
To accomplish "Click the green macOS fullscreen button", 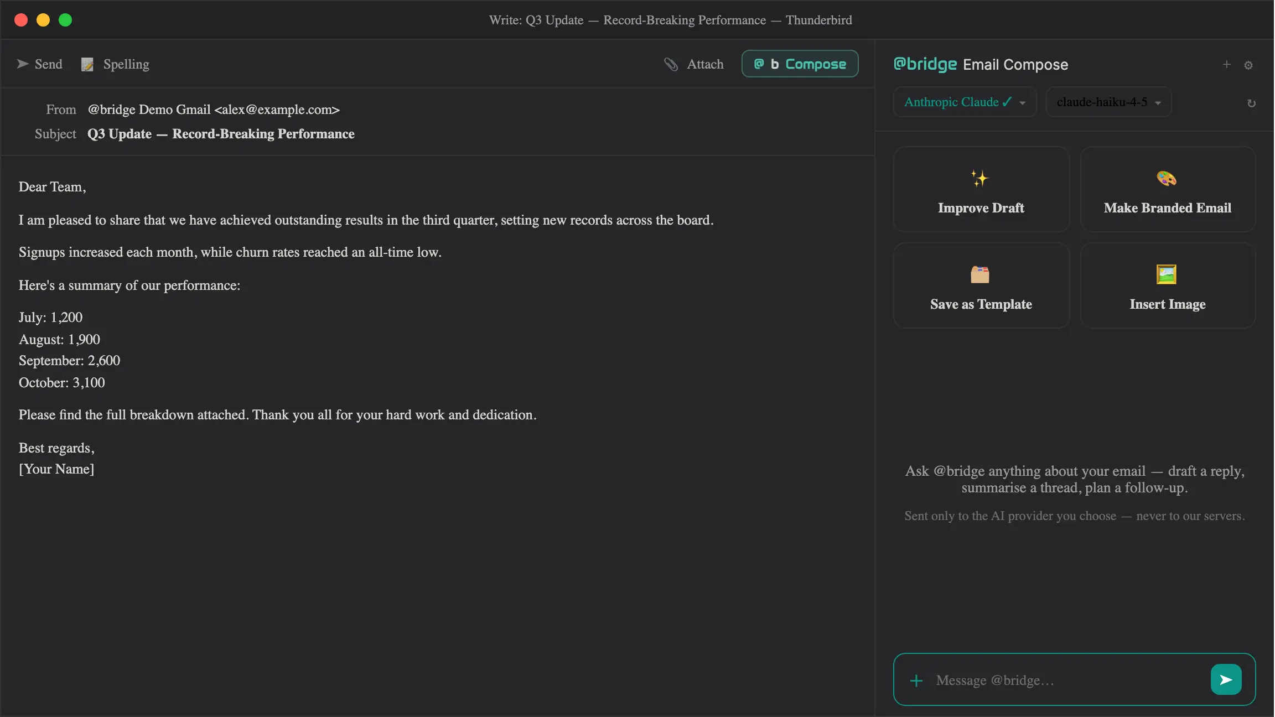I will pyautogui.click(x=65, y=20).
